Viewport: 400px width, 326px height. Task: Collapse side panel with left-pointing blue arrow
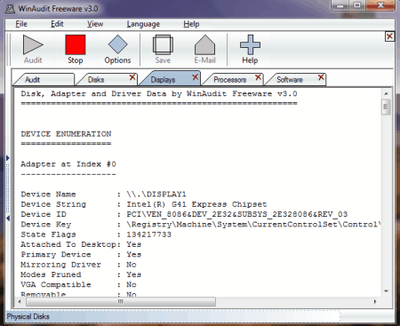point(8,219)
